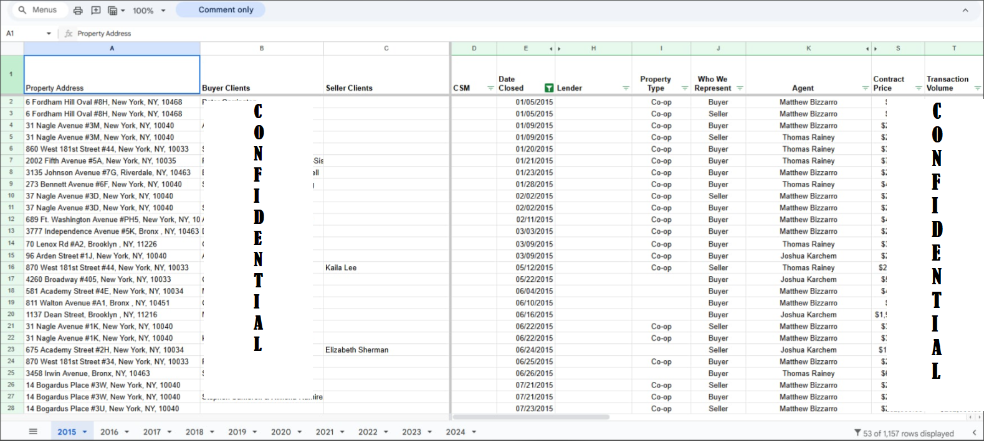984x441 pixels.
Task: Click address "2002 Fifth Avenue #5A, New York"
Action: pyautogui.click(x=101, y=161)
